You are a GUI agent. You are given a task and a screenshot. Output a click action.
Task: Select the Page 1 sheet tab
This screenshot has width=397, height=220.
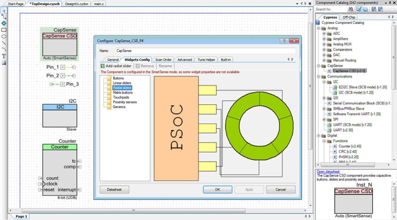click(x=21, y=216)
